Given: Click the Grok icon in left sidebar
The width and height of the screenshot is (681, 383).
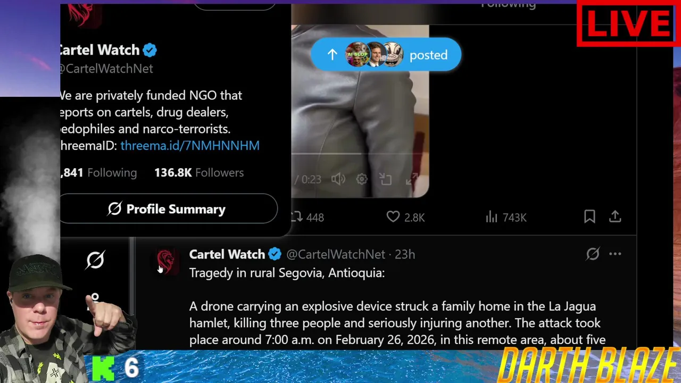Looking at the screenshot, I should (x=95, y=260).
